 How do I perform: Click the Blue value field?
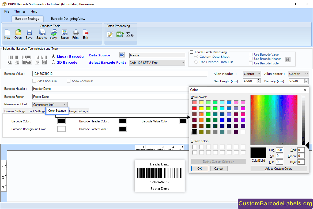pos(301,162)
